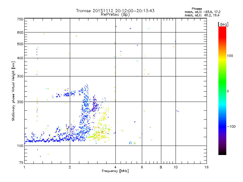Click the [deg] colorbar unit label
The width and height of the screenshot is (243, 182).
[x=223, y=24]
